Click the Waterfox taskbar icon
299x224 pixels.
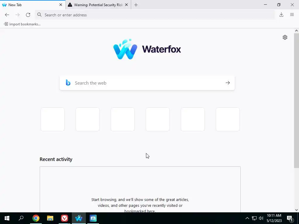point(79,218)
